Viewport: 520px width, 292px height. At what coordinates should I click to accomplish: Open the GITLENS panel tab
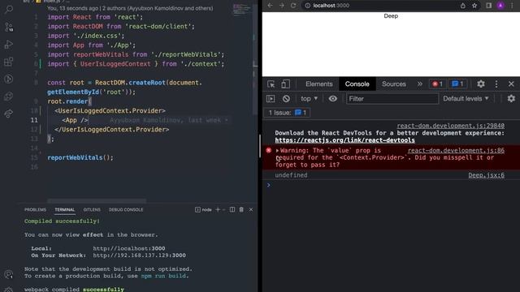(x=92, y=210)
